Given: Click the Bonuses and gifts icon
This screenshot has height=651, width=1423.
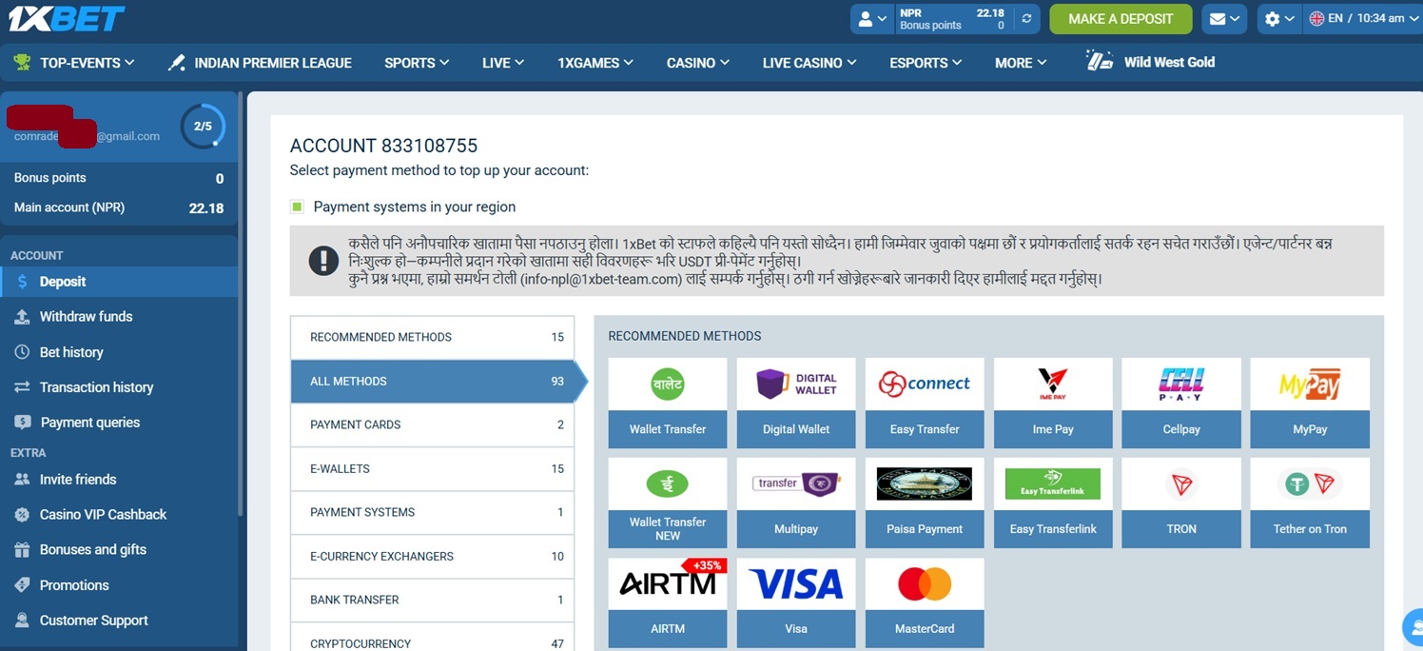Looking at the screenshot, I should pos(22,550).
